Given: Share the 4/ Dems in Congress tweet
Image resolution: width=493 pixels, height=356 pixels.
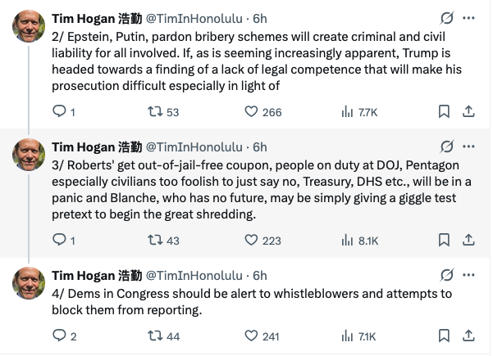Looking at the screenshot, I should [468, 336].
